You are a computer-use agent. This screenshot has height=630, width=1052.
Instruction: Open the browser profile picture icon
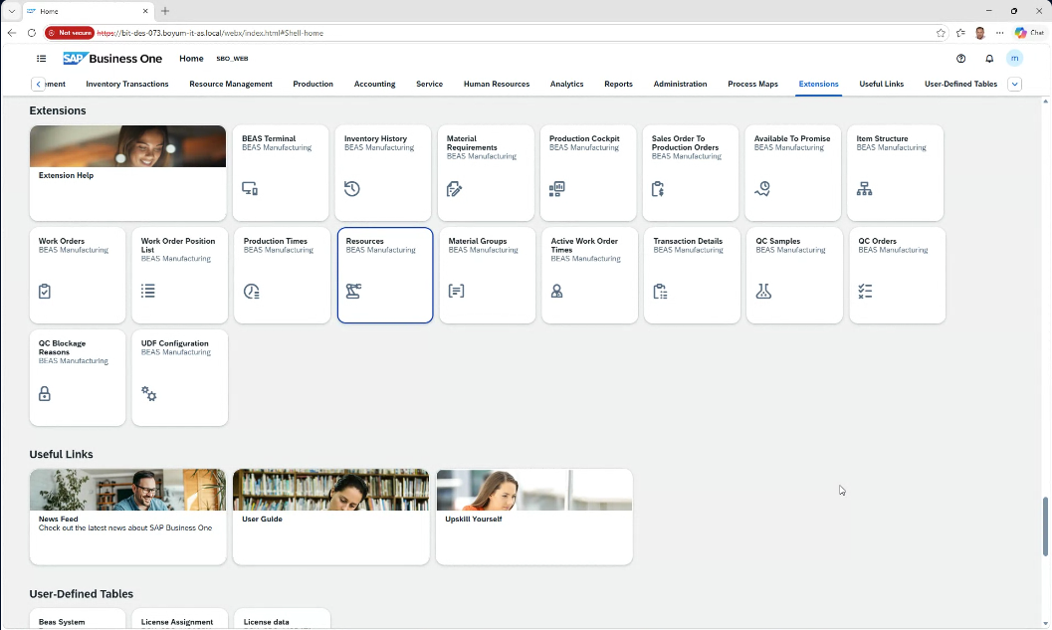click(980, 33)
